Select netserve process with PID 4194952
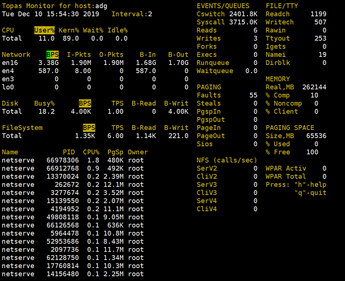Screen dimensions: 345x281 point(73,209)
